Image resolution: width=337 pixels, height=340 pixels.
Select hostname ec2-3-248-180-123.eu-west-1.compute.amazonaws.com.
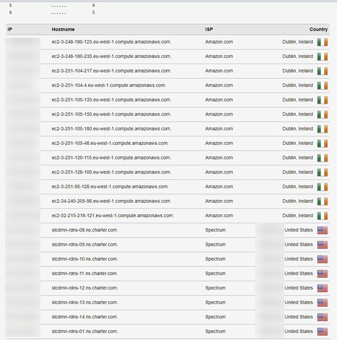[111, 42]
